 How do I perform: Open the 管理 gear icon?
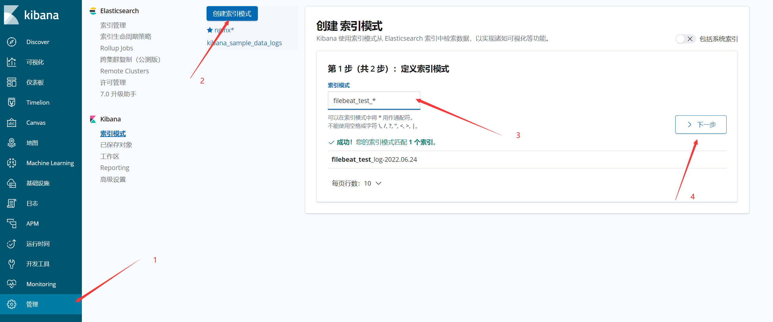point(12,304)
